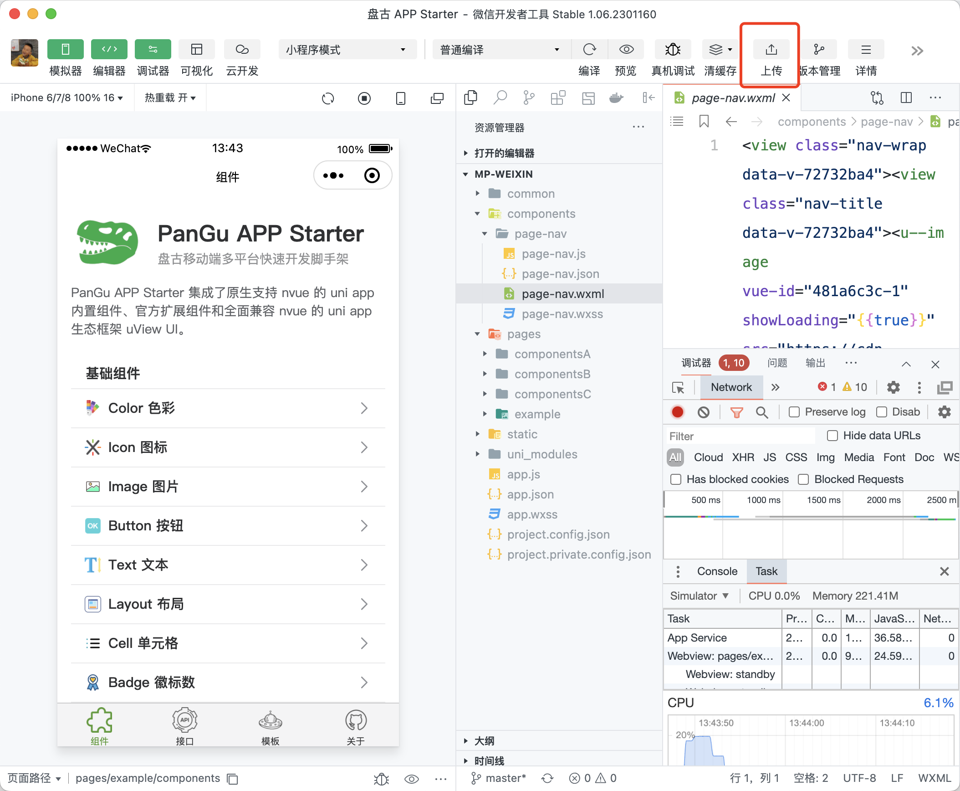
Task: Detach simulator into separate window
Action: point(437,98)
